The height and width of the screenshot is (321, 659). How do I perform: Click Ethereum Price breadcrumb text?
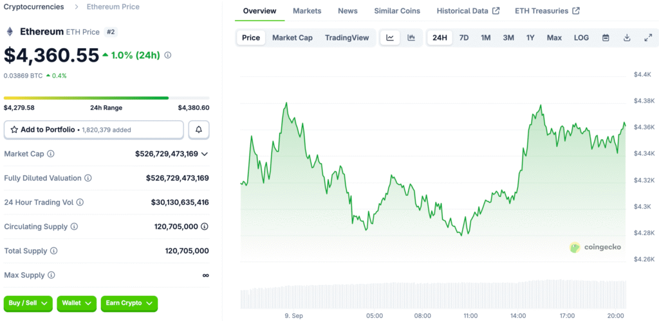pos(113,6)
